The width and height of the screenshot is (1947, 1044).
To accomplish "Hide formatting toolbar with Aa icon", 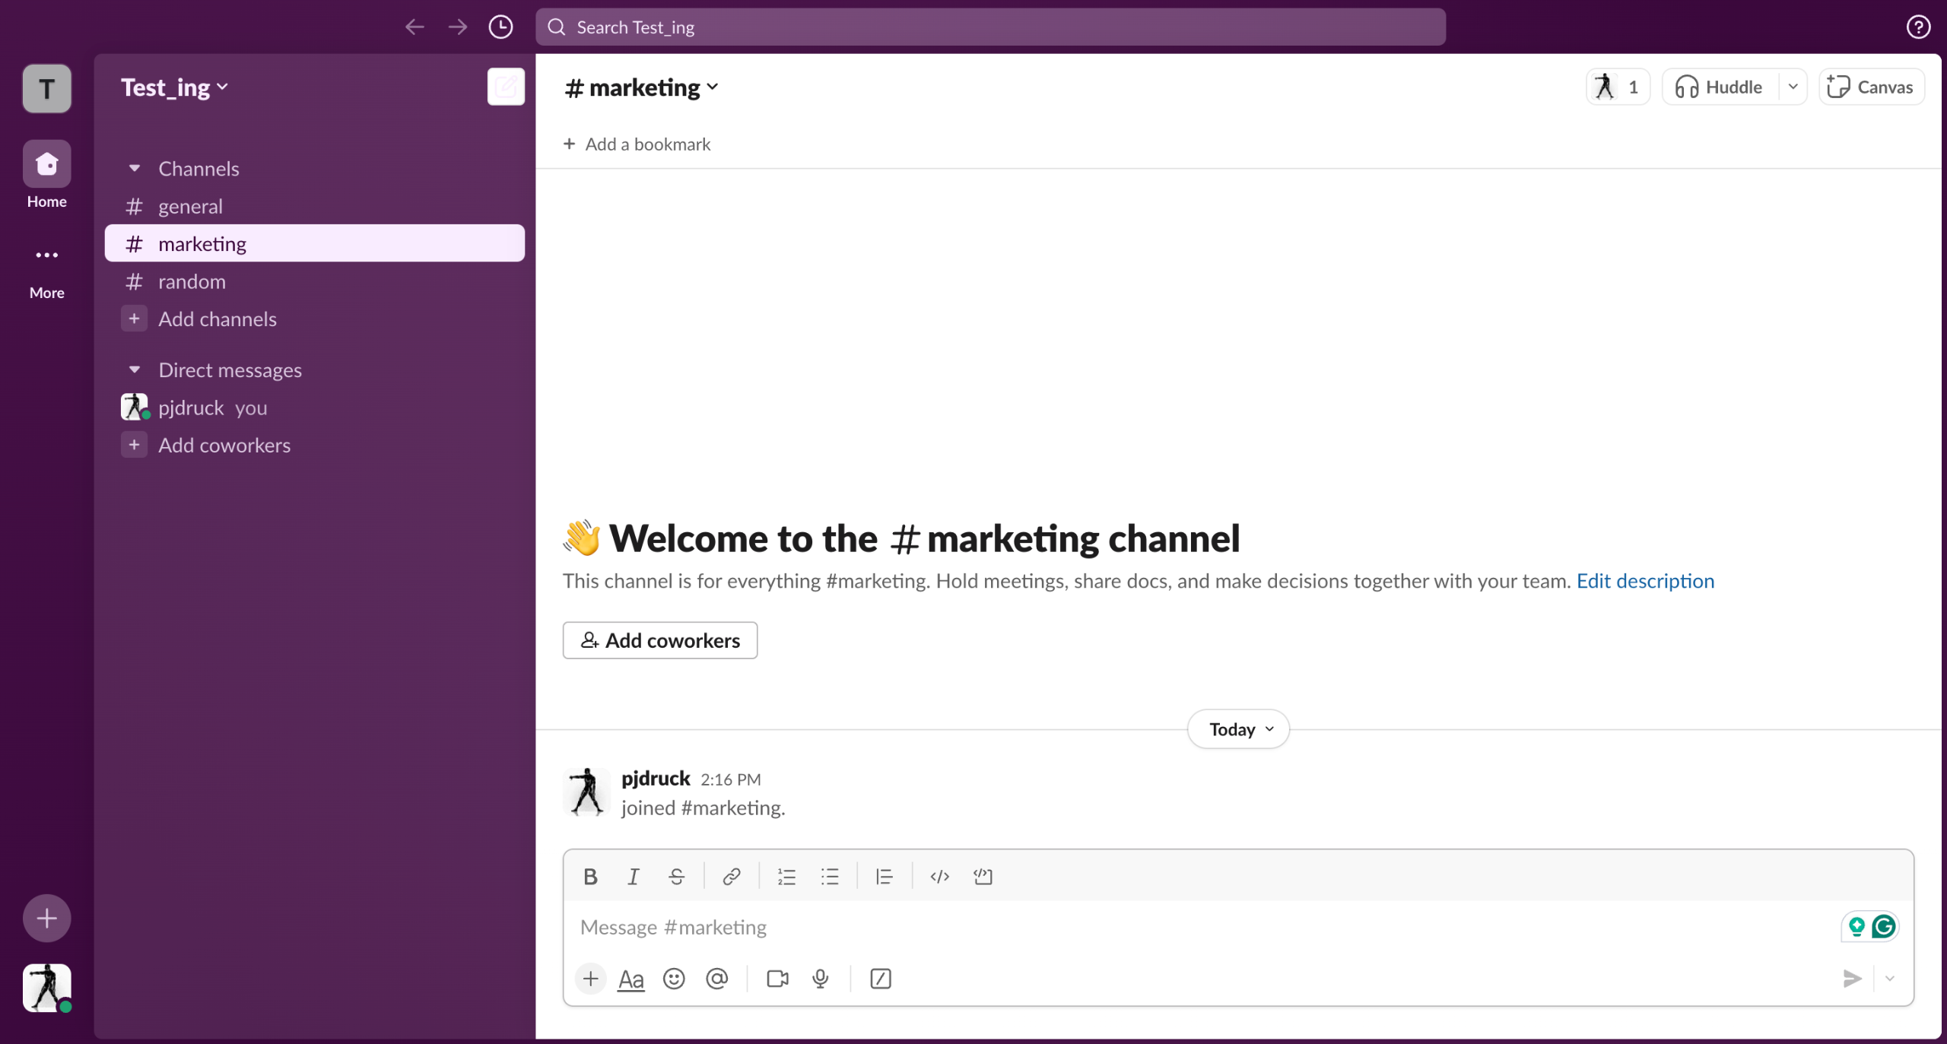I will pos(631,979).
